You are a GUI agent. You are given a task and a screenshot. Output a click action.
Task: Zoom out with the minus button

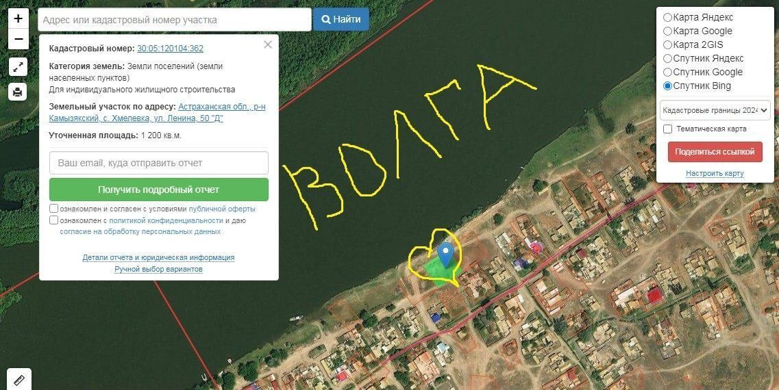18,39
